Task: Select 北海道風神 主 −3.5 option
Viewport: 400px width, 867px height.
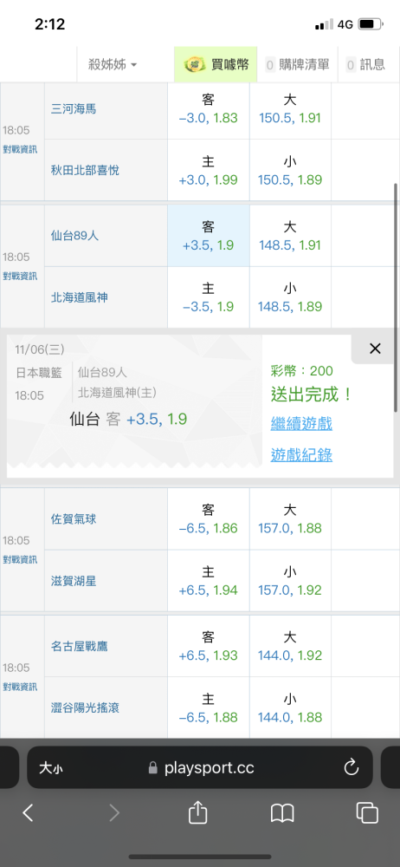Action: pos(209,297)
